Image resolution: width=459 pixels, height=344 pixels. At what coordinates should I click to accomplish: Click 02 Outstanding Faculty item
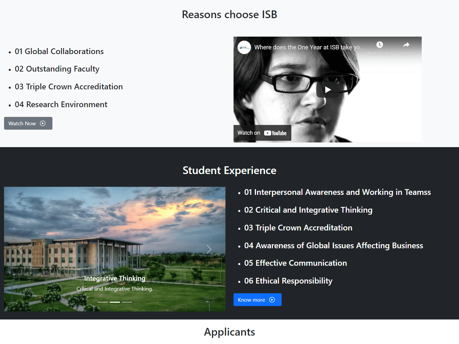[x=57, y=69]
